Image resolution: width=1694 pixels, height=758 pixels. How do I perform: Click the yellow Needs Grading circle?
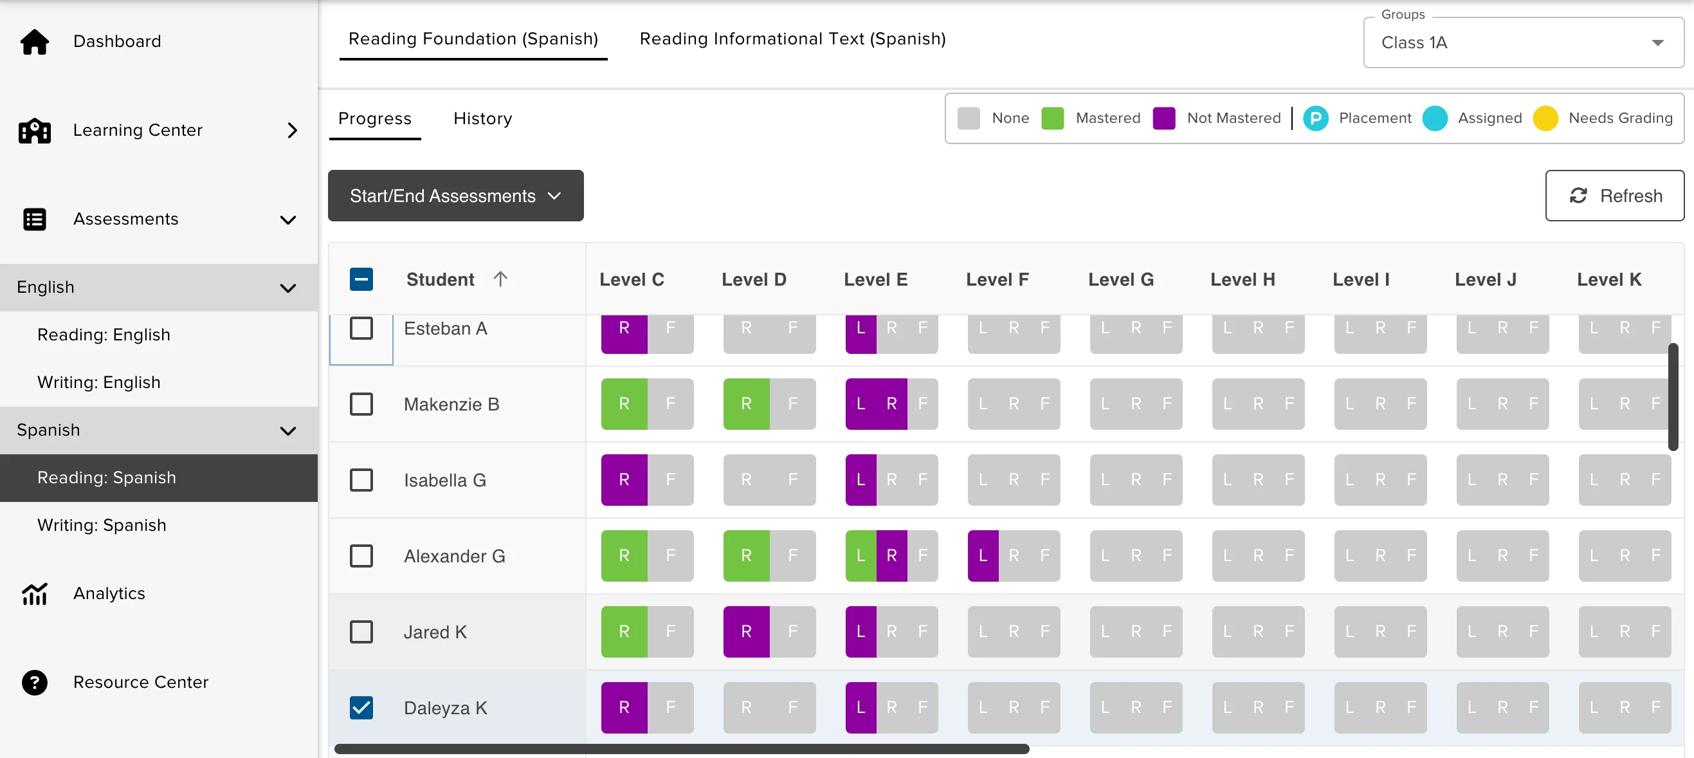(x=1545, y=118)
